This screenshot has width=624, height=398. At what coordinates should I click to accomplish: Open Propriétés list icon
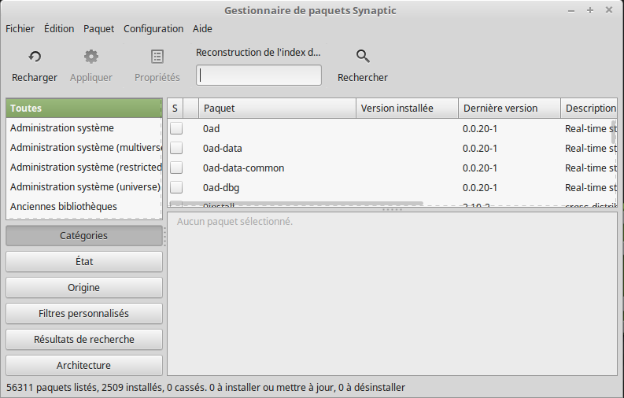pyautogui.click(x=157, y=57)
